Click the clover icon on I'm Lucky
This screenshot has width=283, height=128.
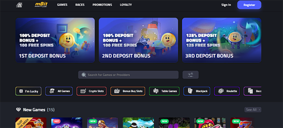[21, 91]
